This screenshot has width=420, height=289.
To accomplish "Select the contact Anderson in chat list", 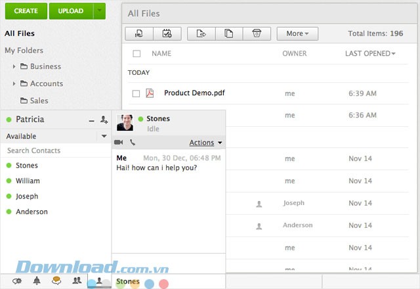I will click(31, 211).
